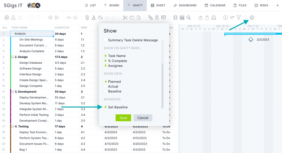Select the 'Software Design' task row

[30, 68]
